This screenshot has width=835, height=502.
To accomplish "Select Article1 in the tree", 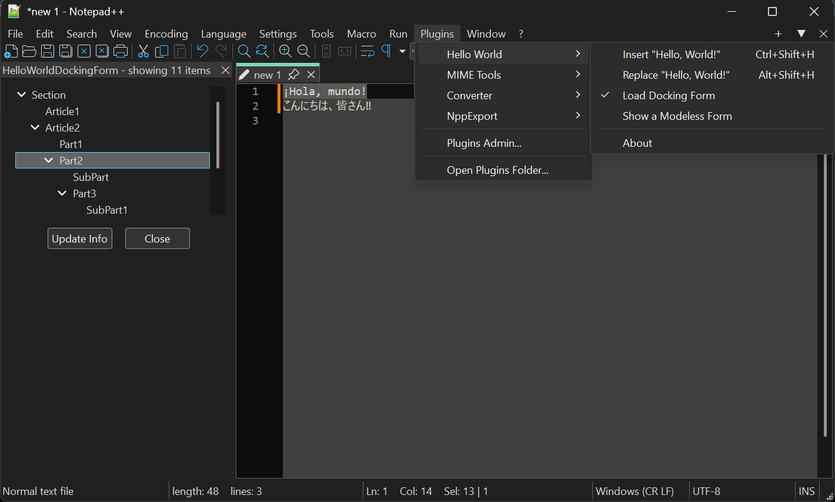I will click(x=62, y=112).
